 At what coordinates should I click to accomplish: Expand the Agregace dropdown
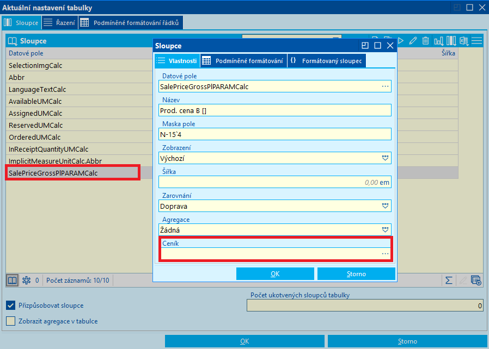(385, 230)
